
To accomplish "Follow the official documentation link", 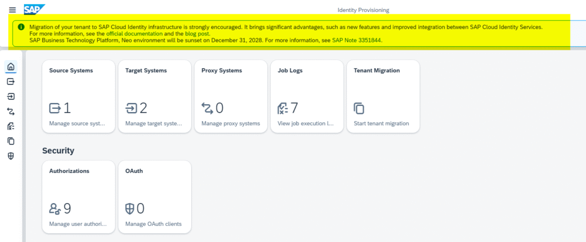I will coord(134,33).
